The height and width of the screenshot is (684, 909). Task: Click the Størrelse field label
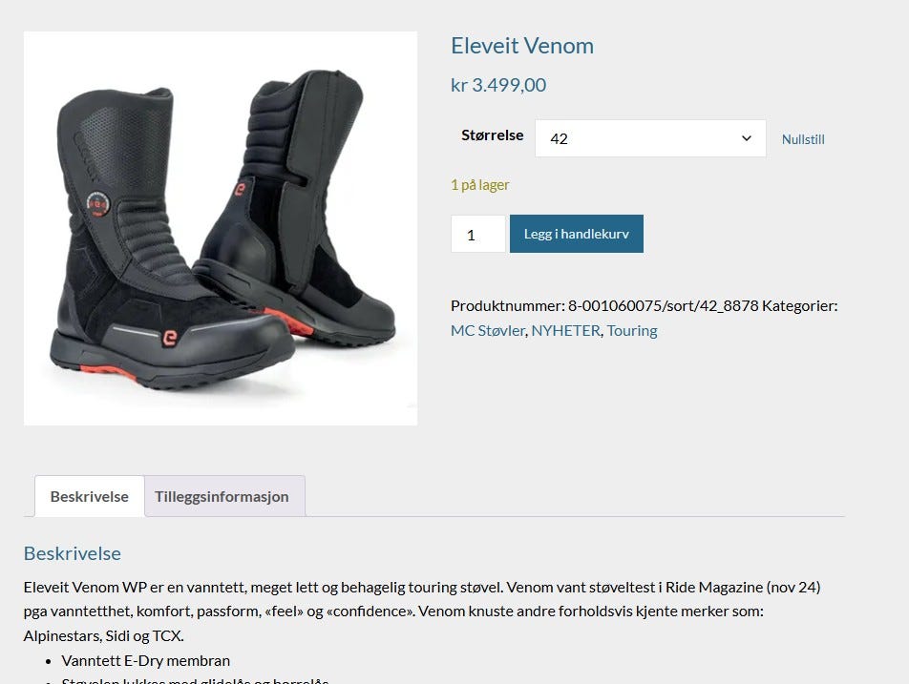point(492,135)
